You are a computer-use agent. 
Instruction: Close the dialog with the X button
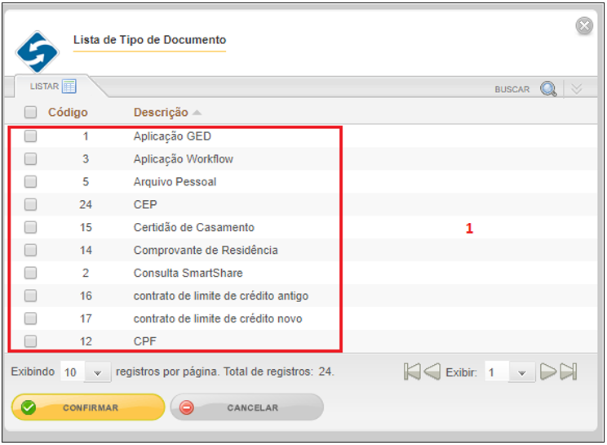[x=584, y=26]
